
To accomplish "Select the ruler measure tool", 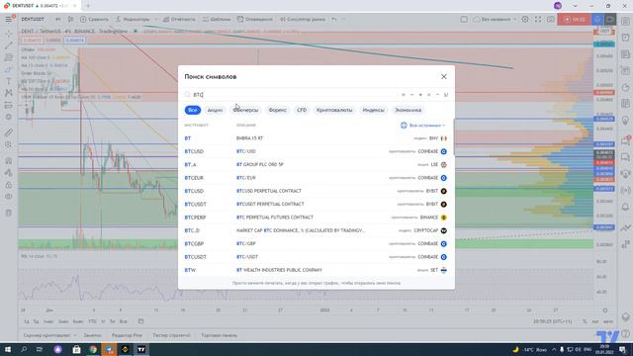I will click(x=9, y=132).
